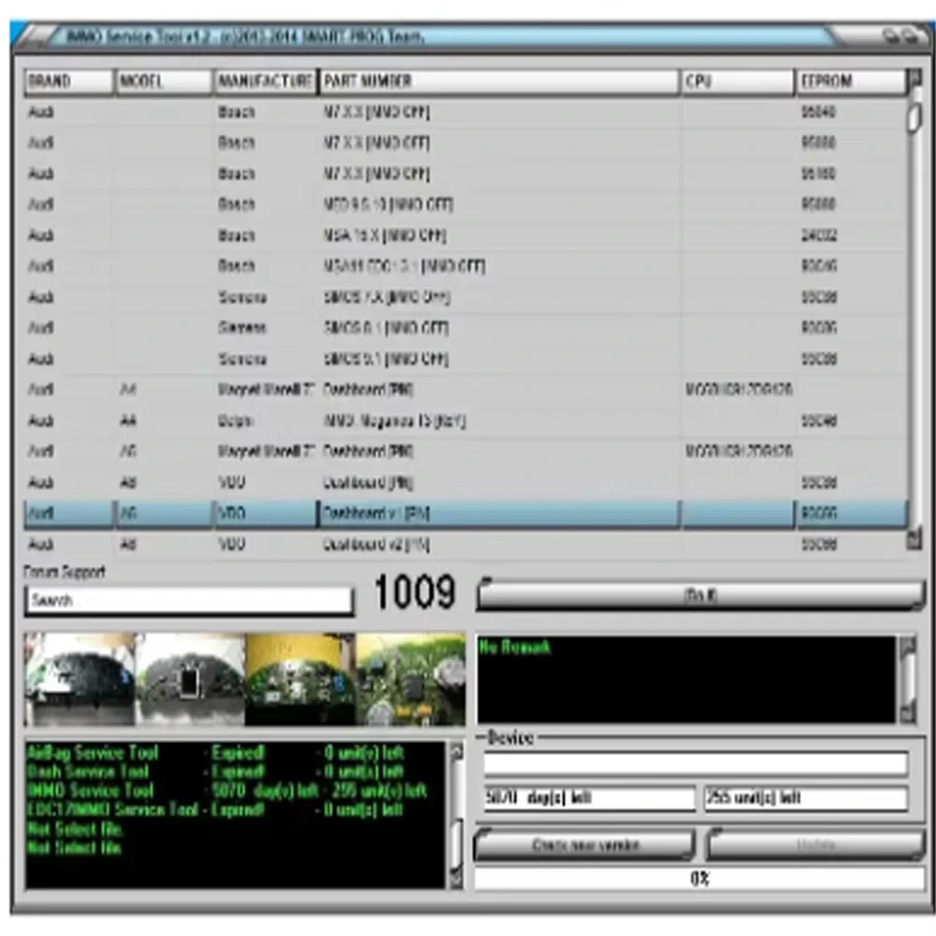Click the AirBag Service Tool log line
Viewport: 936px width, 936px height.
(216, 753)
